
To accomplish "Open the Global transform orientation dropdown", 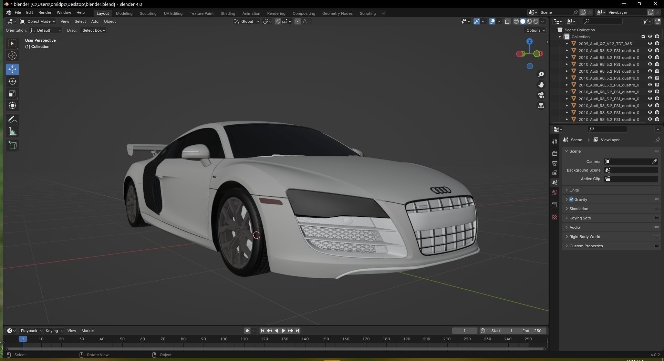I will point(247,21).
